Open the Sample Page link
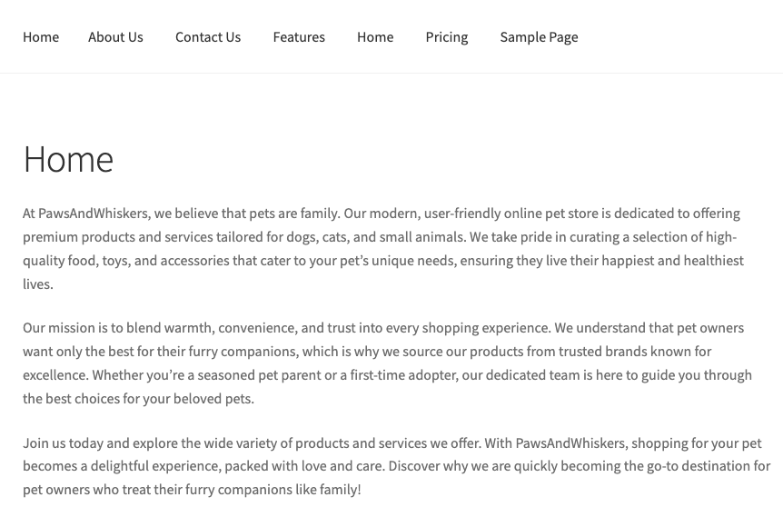The image size is (783, 517). [x=539, y=37]
